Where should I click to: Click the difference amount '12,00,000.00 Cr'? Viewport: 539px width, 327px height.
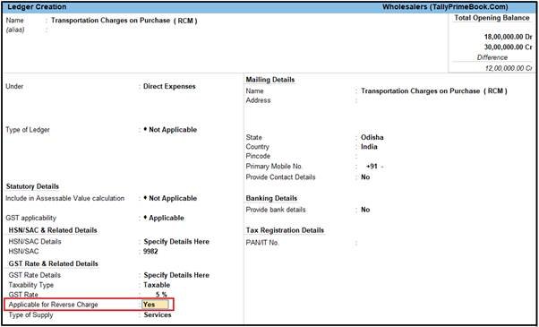[x=509, y=68]
